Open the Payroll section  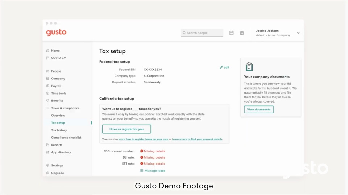(56, 86)
